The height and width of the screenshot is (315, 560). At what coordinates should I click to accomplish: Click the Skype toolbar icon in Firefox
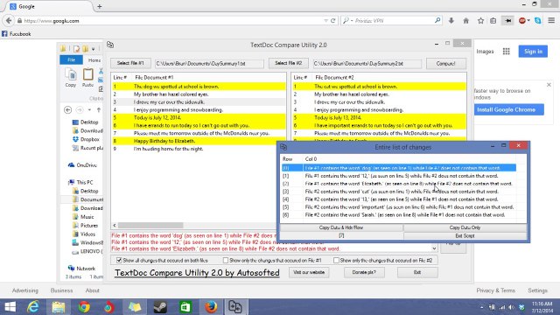(x=538, y=21)
